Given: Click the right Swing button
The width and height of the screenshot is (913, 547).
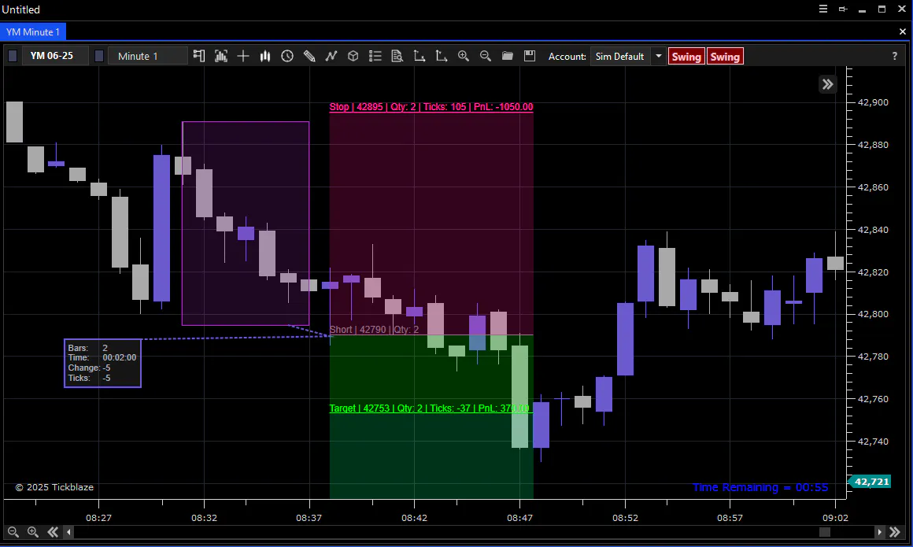Looking at the screenshot, I should (725, 57).
